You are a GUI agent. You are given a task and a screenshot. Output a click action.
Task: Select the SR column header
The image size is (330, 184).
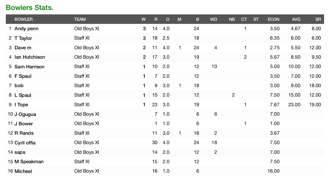point(318,19)
